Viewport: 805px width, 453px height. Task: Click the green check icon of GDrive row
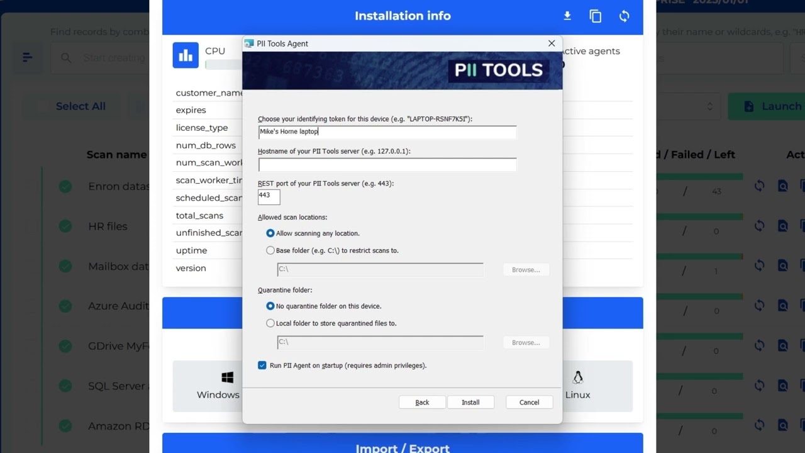[x=65, y=346]
